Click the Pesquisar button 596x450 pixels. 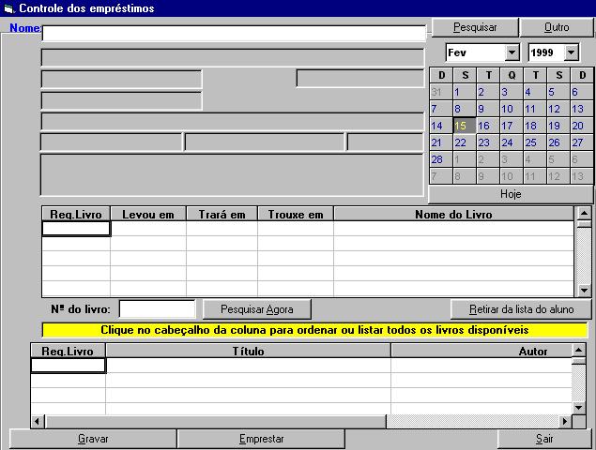coord(475,27)
